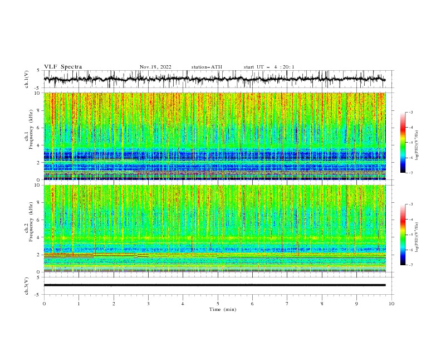Click tick label "6" on the Time axis
Screen dimensions: 441x341
[252, 304]
